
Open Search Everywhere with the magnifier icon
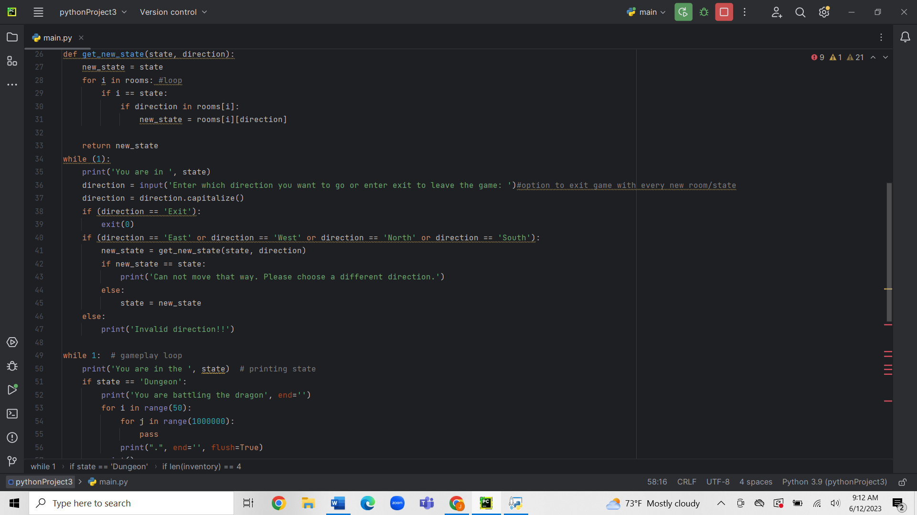pyautogui.click(x=800, y=12)
